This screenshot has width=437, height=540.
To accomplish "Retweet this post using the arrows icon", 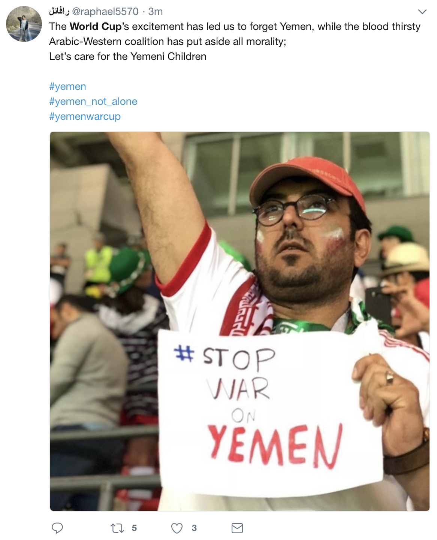I will [117, 528].
